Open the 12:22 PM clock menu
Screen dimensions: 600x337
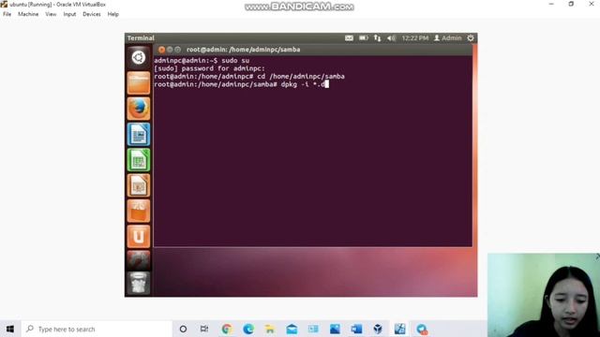click(415, 37)
